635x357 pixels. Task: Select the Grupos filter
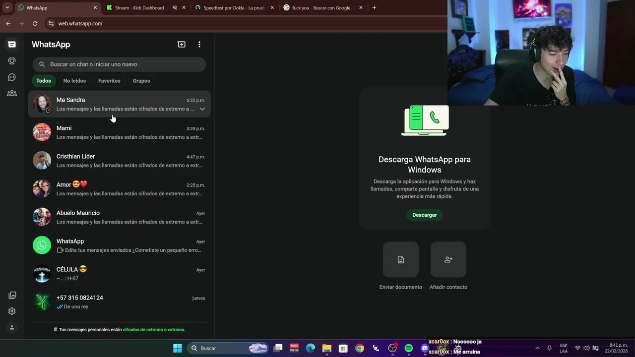pos(141,81)
